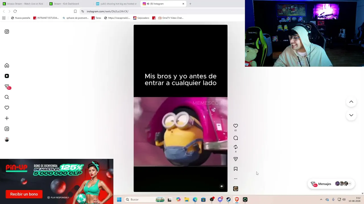
Task: Switch to krizazo Stream Kick tab
Action: tap(23, 4)
